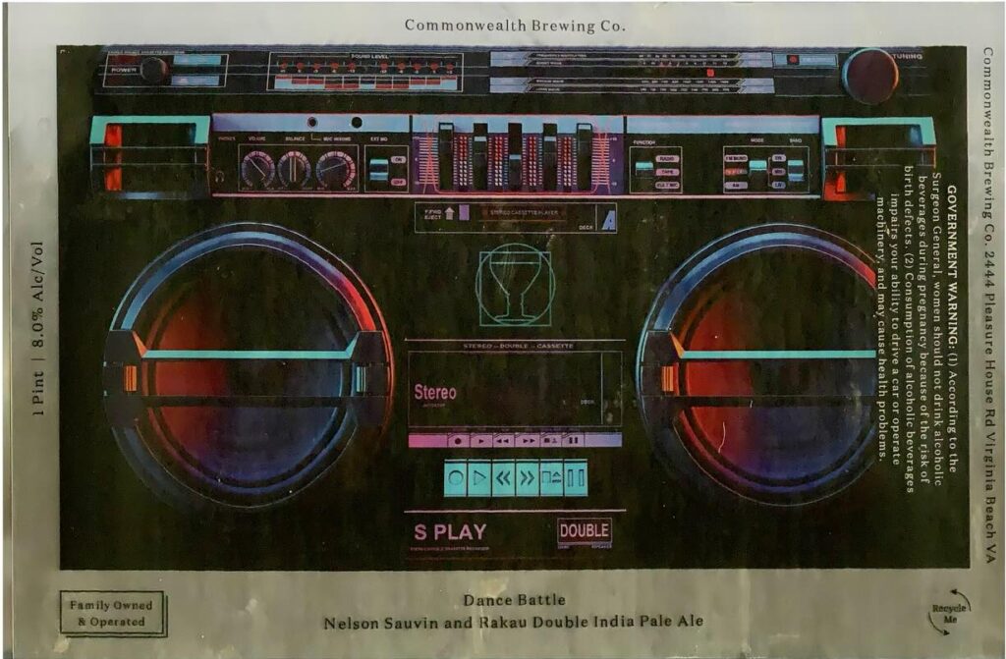Click the middle equalizer slider

[x=515, y=157]
